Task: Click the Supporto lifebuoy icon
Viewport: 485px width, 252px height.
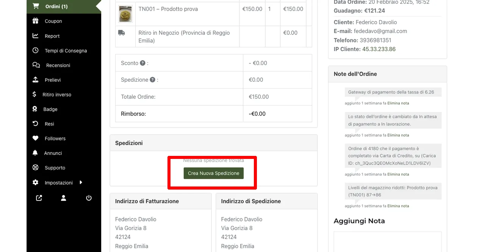Action: pos(35,167)
